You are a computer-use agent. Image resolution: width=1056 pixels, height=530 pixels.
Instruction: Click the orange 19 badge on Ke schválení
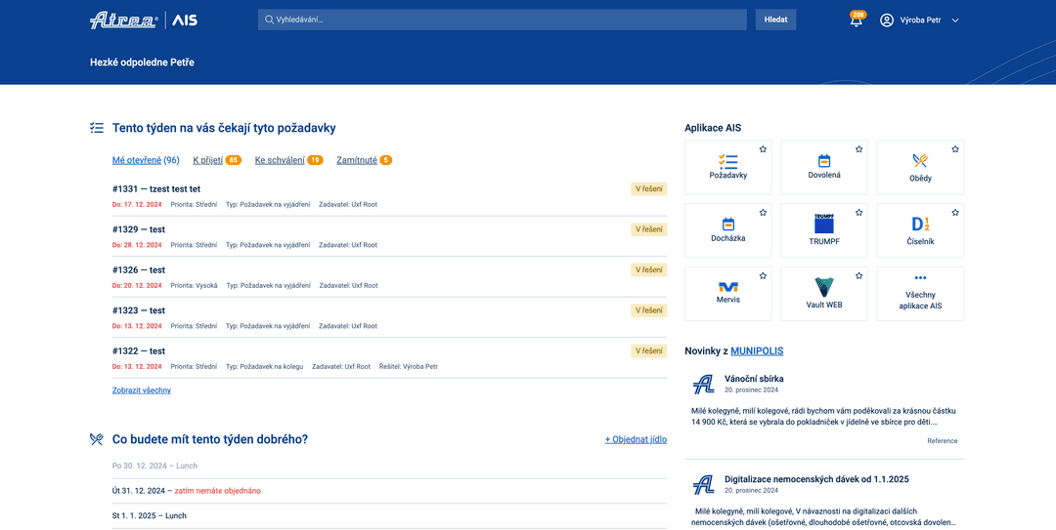click(315, 160)
